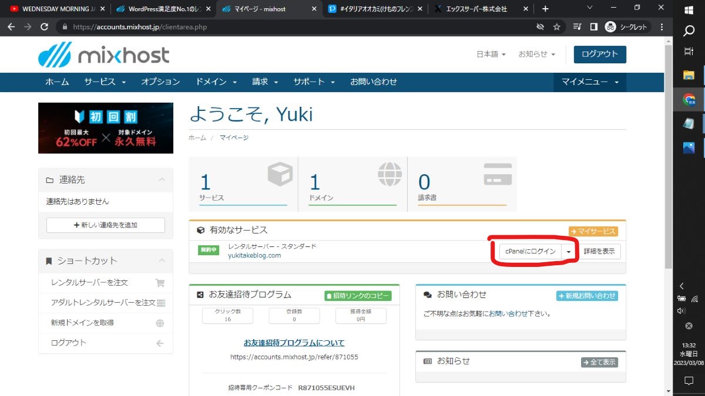Open お問い合わせ in the navigation bar
This screenshot has width=705, height=396.
point(374,82)
